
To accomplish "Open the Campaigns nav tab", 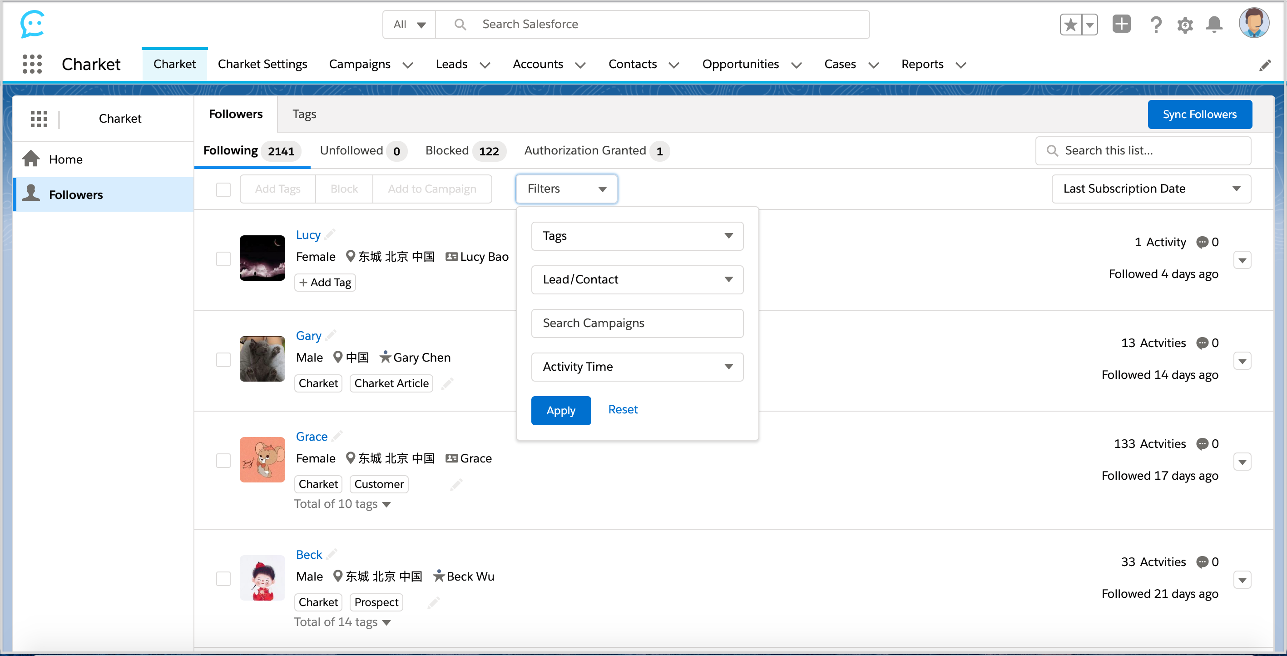I will [360, 65].
